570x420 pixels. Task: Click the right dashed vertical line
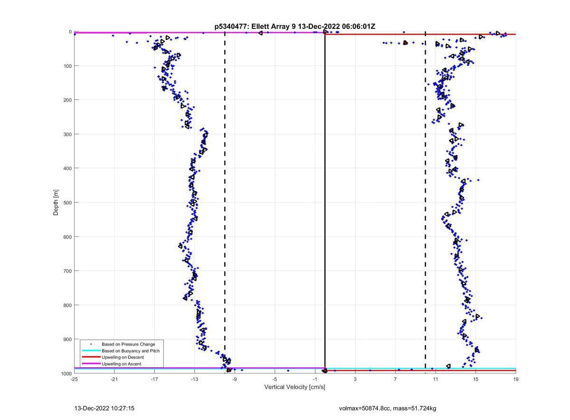(x=425, y=203)
